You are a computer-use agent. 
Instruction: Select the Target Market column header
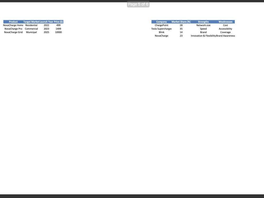pyautogui.click(x=31, y=22)
